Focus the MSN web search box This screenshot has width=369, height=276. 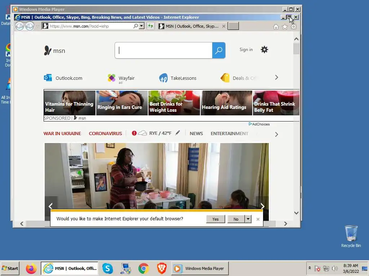[x=164, y=50]
